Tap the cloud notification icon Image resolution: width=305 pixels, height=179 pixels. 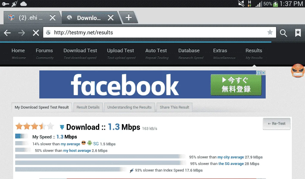tap(24, 4)
